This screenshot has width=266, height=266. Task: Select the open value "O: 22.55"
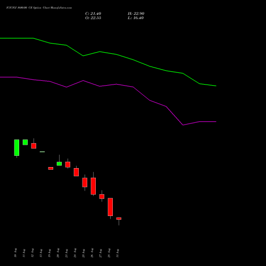[x=93, y=18]
